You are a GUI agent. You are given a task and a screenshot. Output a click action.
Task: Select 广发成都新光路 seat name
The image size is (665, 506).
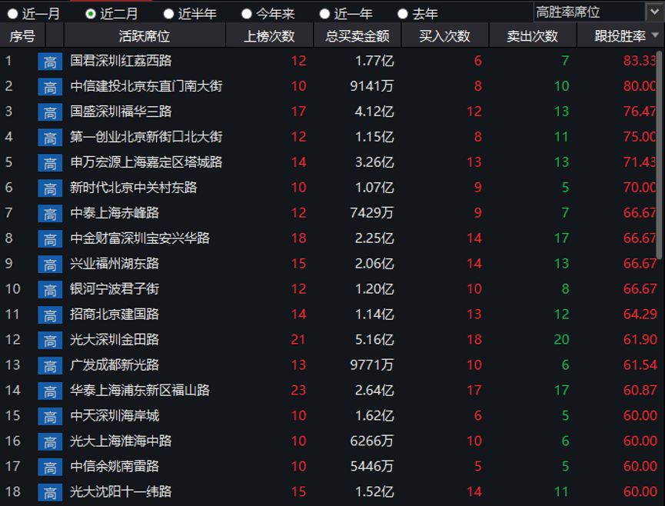click(x=115, y=365)
